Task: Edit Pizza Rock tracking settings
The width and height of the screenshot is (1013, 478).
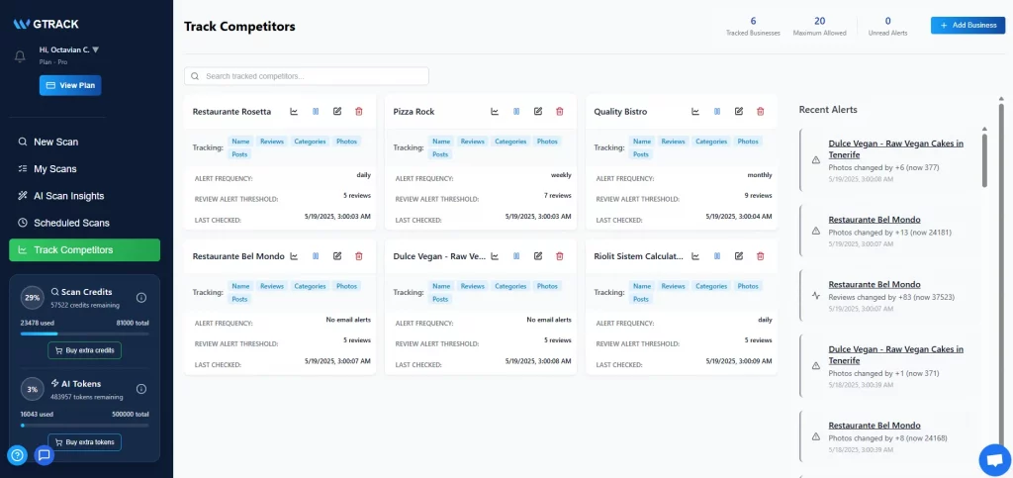Action: (538, 111)
